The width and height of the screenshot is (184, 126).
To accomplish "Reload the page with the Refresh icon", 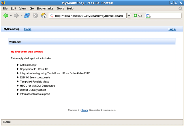I will click(x=27, y=16).
